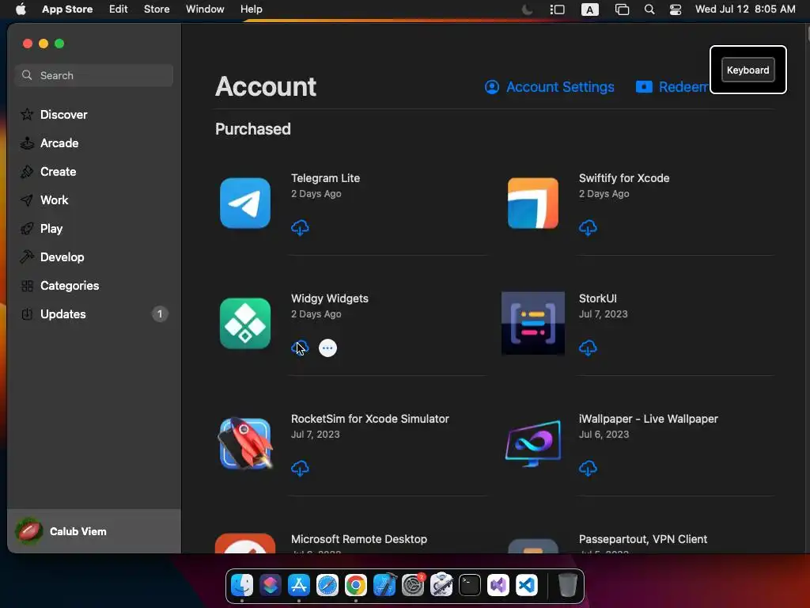Open the Develop section
This screenshot has height=608, width=810.
94,257
